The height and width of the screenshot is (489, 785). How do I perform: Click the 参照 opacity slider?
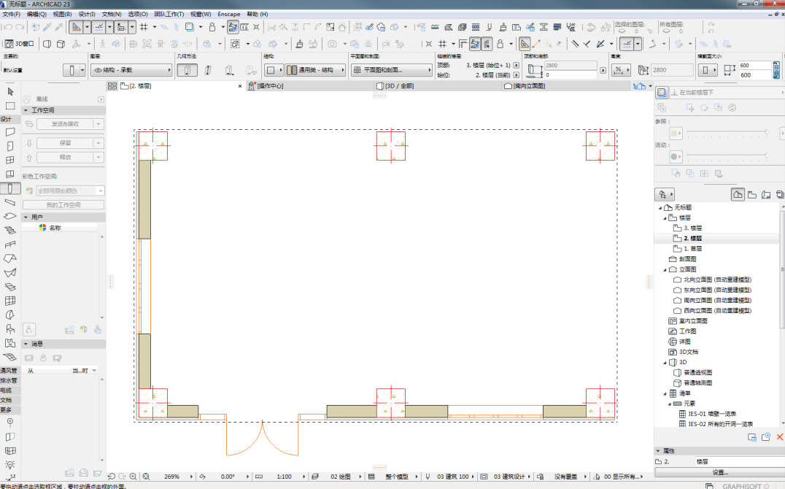726,134
